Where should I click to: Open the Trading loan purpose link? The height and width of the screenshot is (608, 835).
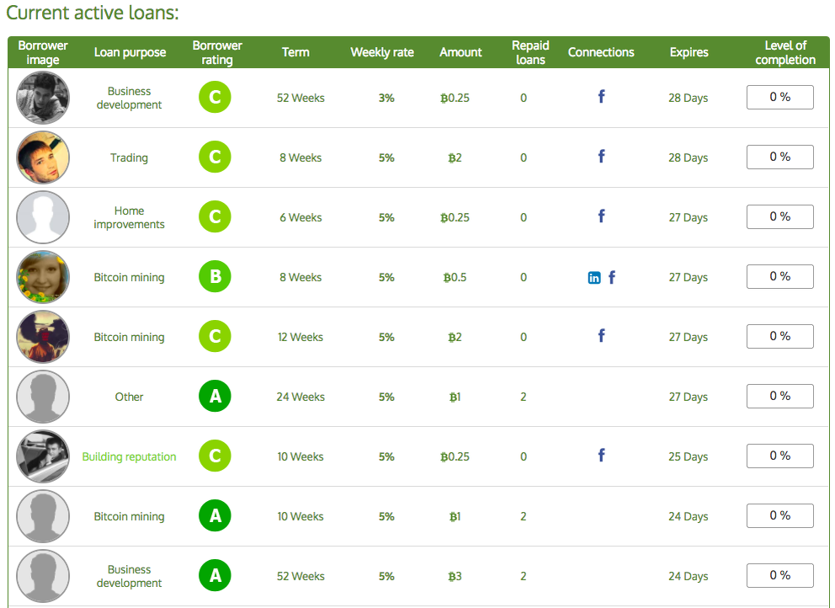click(129, 157)
